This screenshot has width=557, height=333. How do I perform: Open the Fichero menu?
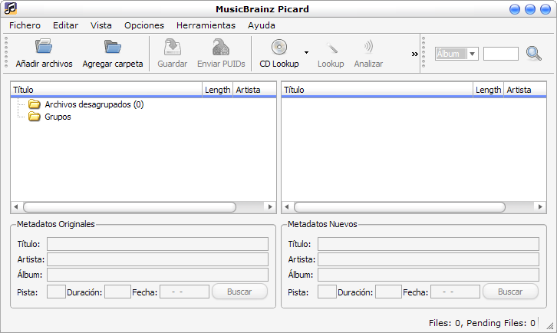(x=25, y=25)
